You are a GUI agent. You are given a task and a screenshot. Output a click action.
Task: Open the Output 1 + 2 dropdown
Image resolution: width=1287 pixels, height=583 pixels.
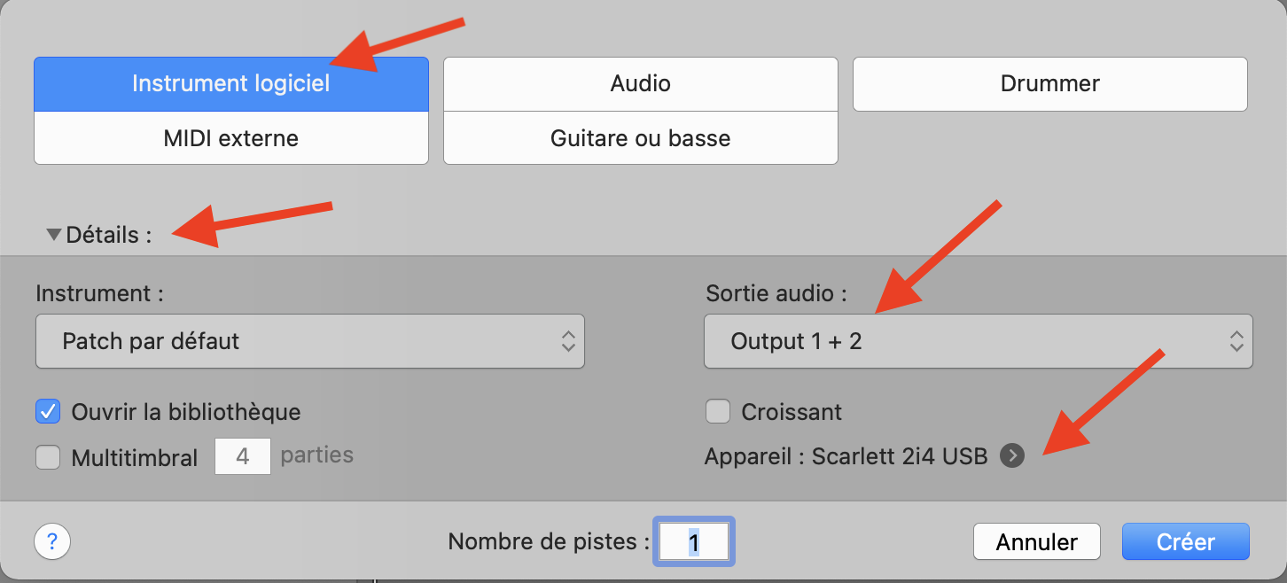[x=978, y=341]
